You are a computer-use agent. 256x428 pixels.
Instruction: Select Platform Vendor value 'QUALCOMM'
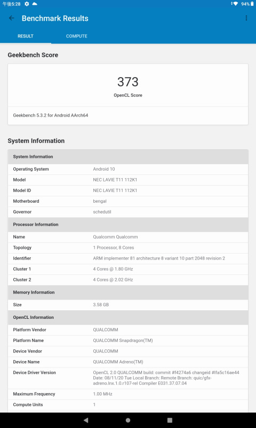(106, 330)
